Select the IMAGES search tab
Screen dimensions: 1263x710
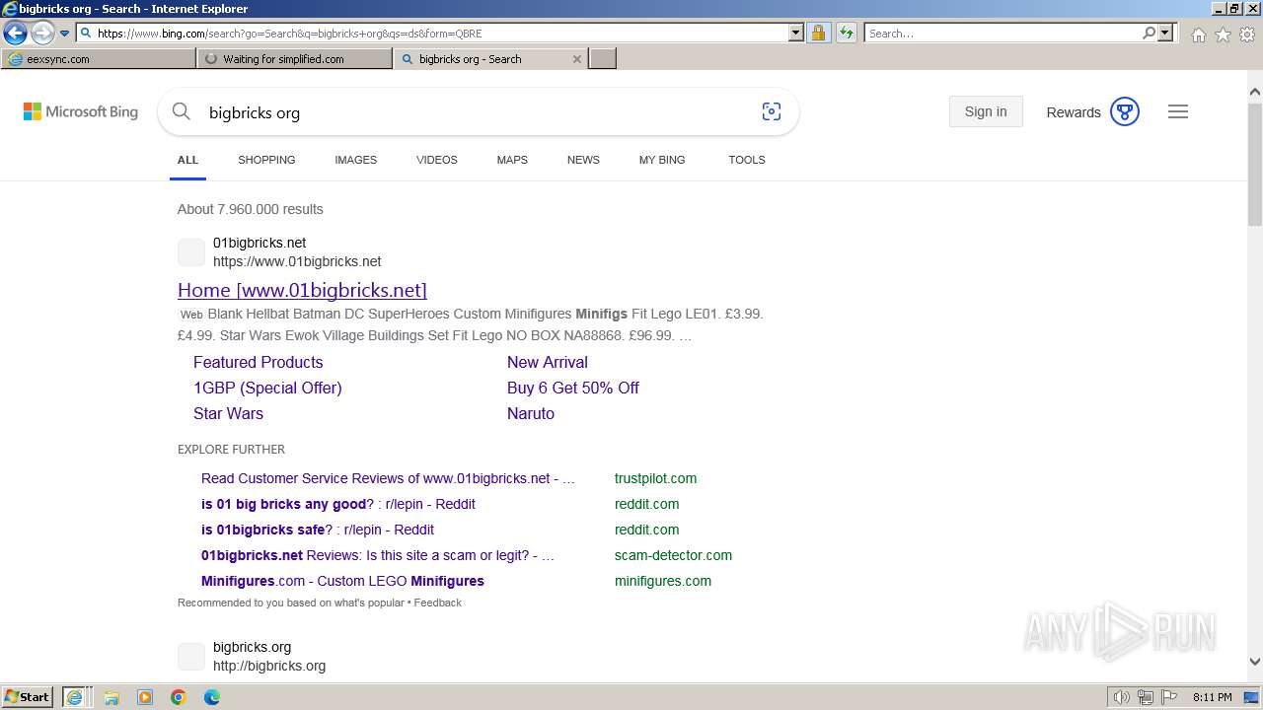click(x=355, y=160)
